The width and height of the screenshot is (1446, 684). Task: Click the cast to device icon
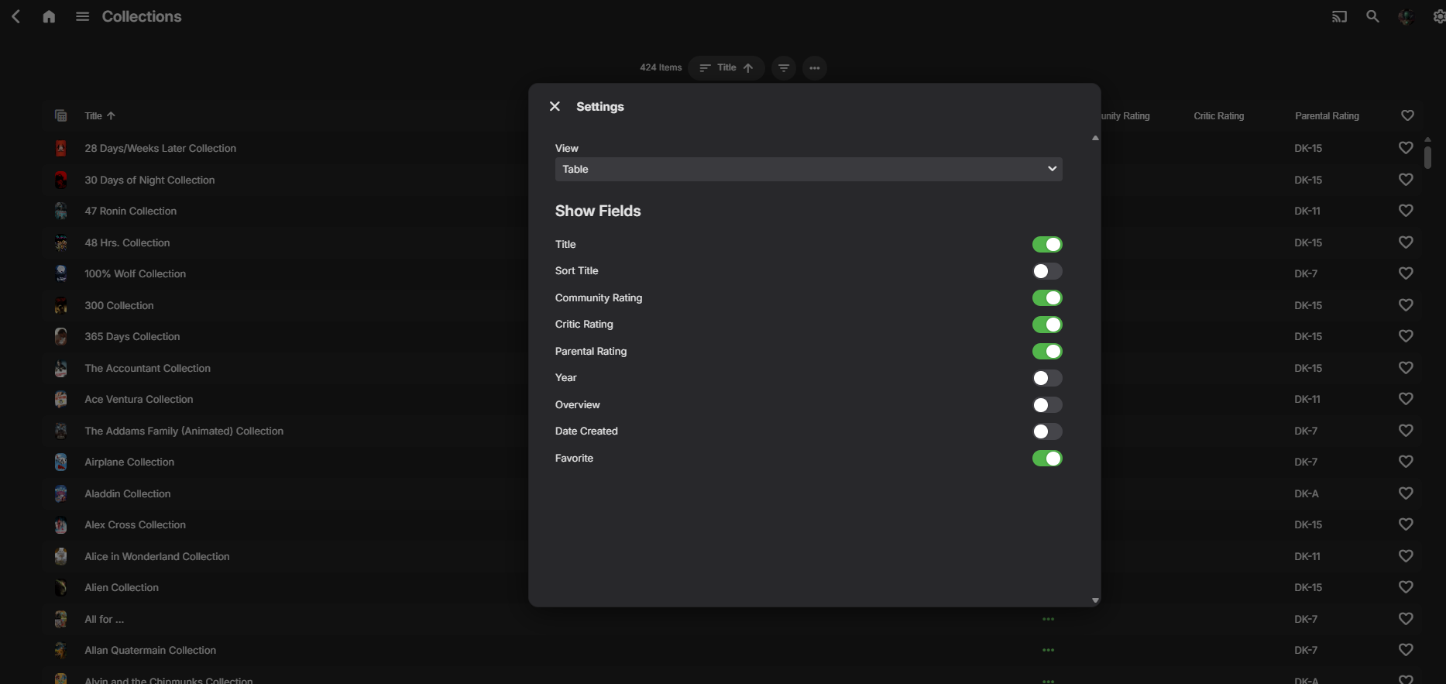click(x=1339, y=16)
